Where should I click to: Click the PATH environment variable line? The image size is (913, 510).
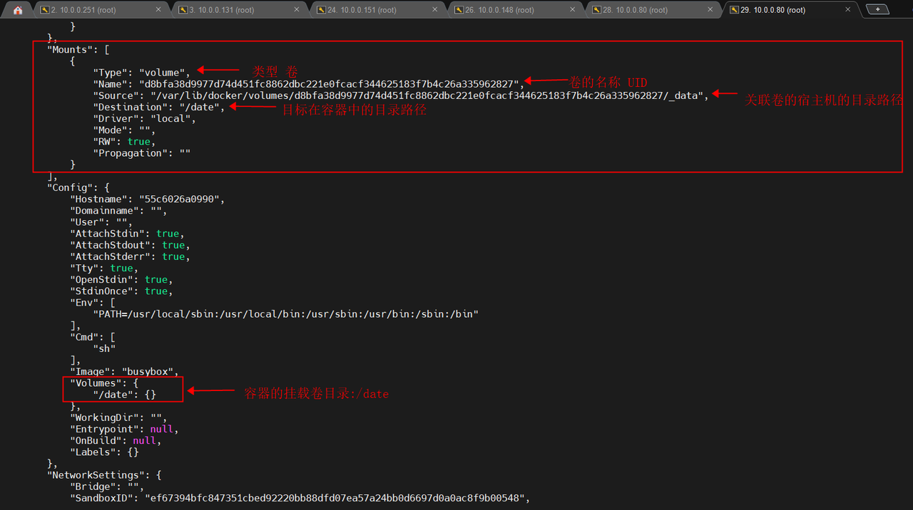point(285,313)
